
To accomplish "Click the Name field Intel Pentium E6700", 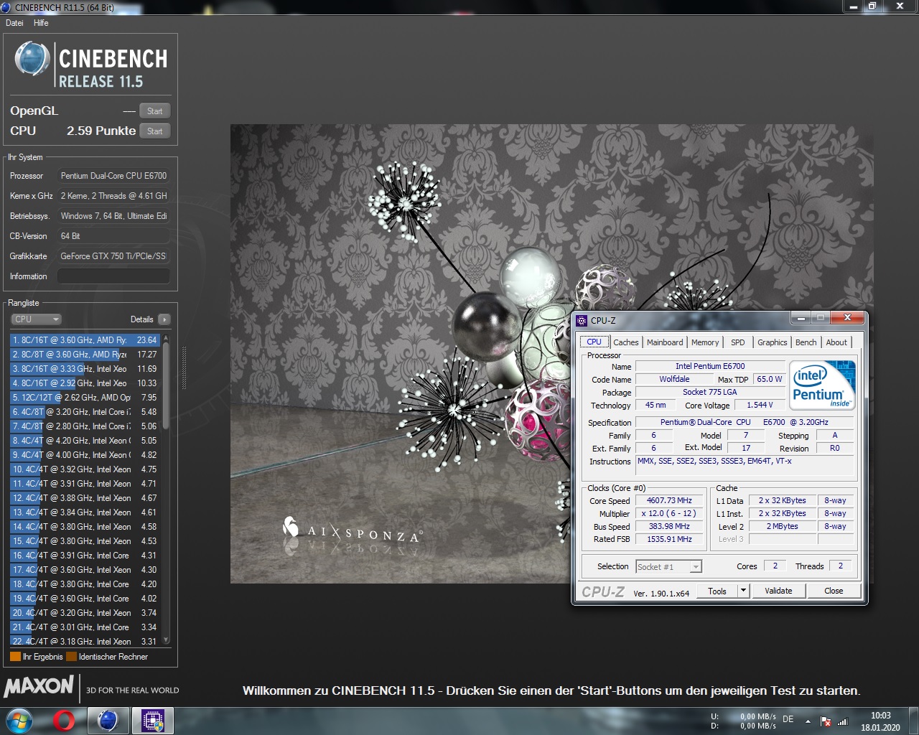I will point(710,366).
